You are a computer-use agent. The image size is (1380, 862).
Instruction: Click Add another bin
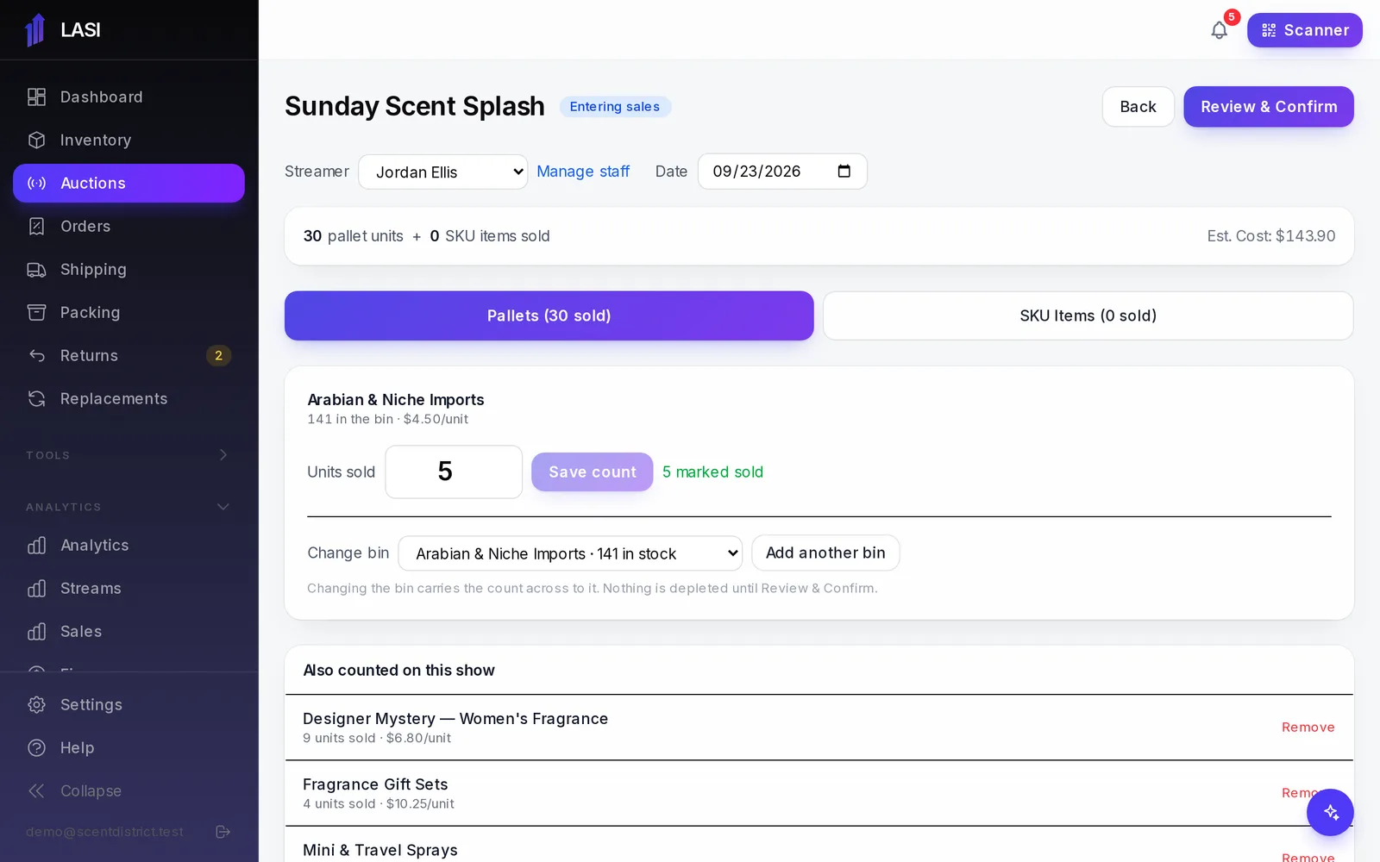825,553
